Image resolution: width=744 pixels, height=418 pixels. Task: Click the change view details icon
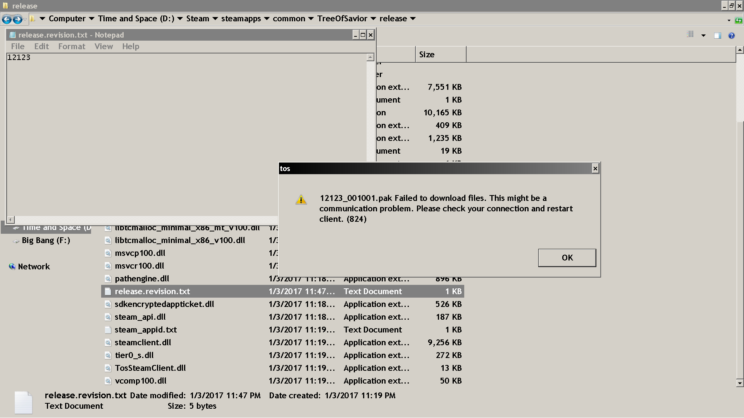click(x=690, y=35)
